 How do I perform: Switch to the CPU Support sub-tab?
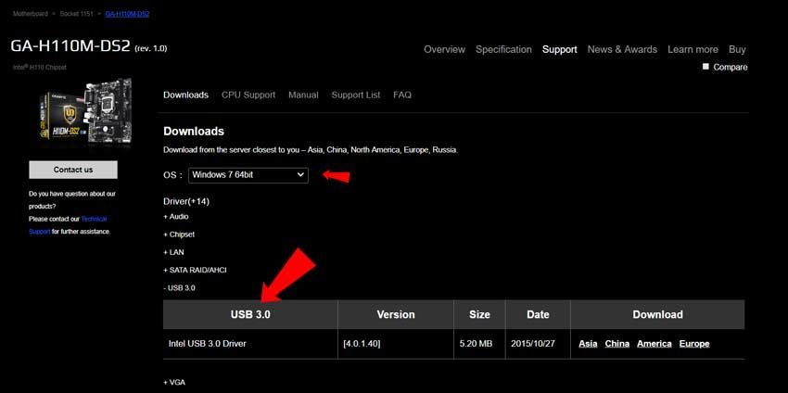[x=248, y=95]
